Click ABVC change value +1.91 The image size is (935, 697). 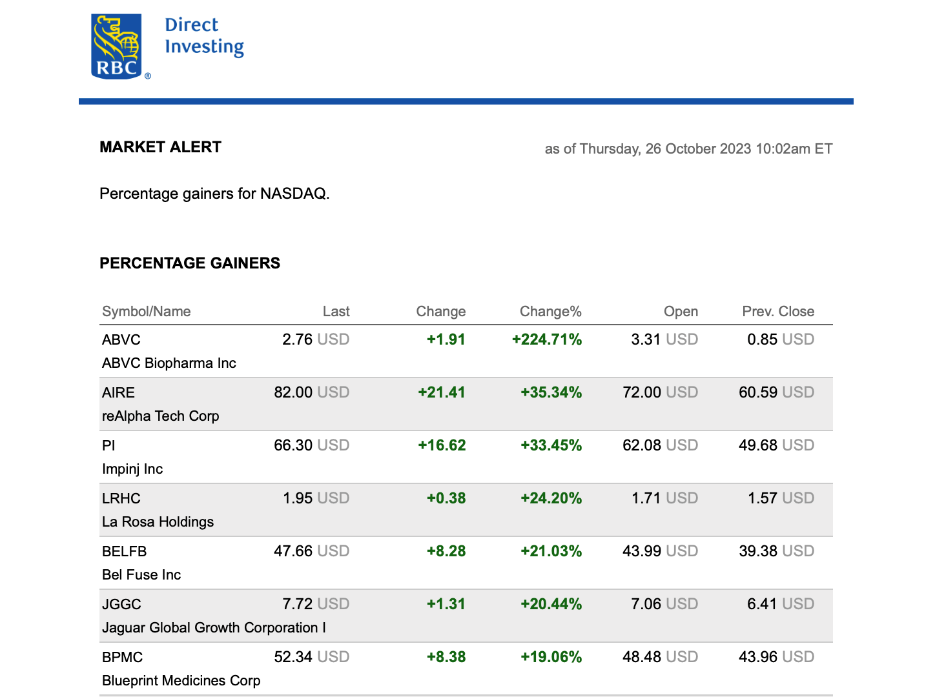[446, 339]
